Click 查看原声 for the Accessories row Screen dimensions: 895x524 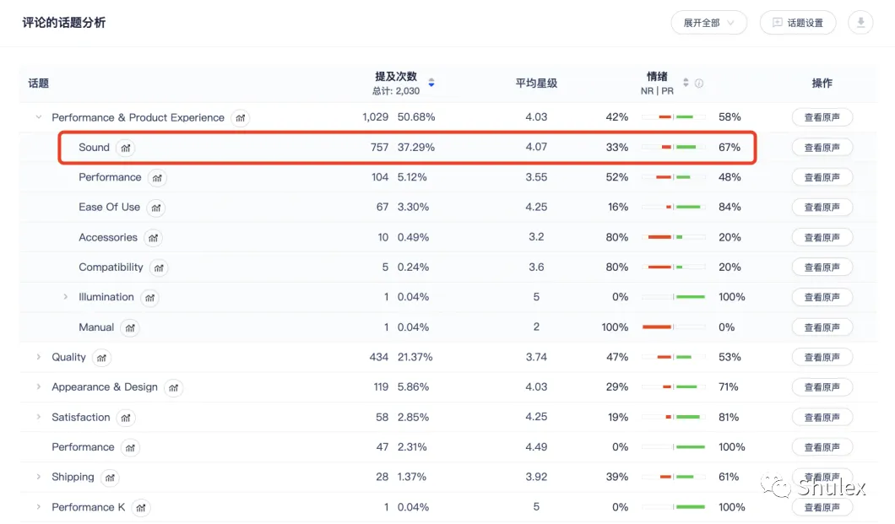click(x=822, y=237)
